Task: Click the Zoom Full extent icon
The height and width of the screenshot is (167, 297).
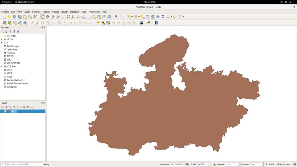Action: coord(68,17)
